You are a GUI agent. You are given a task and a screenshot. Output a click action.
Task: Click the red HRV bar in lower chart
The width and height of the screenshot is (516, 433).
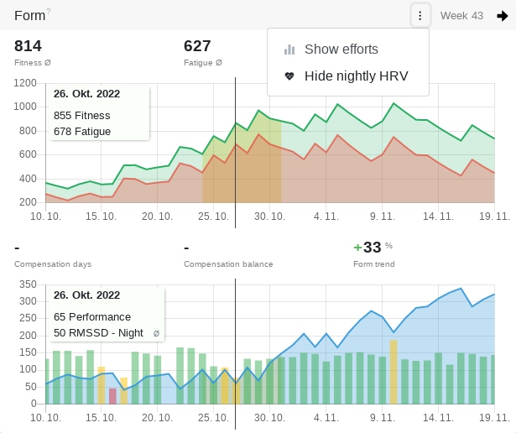pyautogui.click(x=112, y=396)
